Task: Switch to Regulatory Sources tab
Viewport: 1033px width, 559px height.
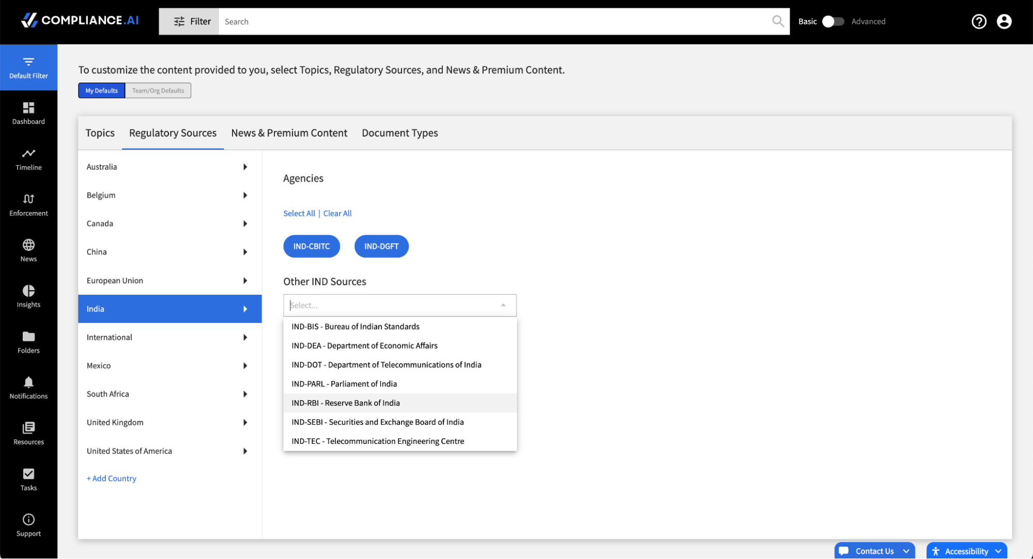Action: tap(173, 133)
